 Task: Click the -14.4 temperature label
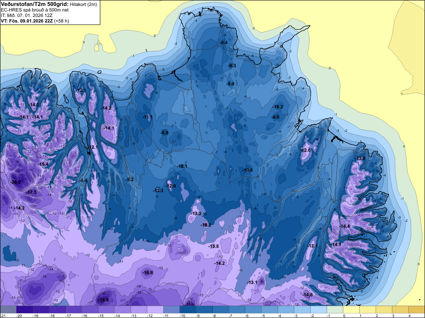coord(345,226)
